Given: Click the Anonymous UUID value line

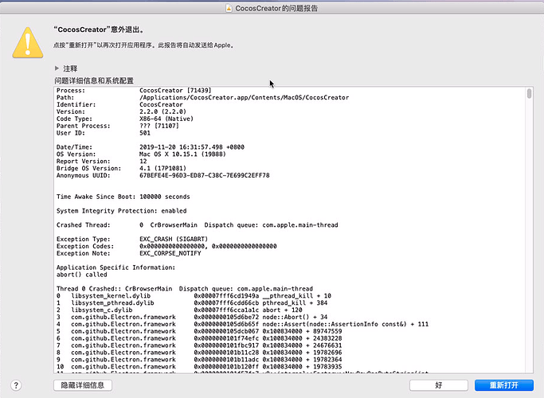Looking at the screenshot, I should [163, 175].
